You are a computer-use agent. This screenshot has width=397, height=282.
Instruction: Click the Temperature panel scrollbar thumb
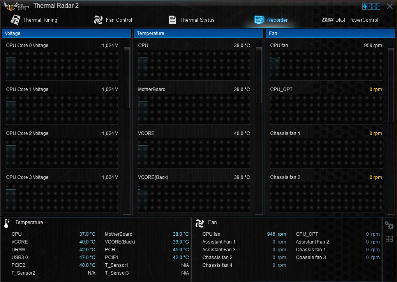[x=259, y=75]
